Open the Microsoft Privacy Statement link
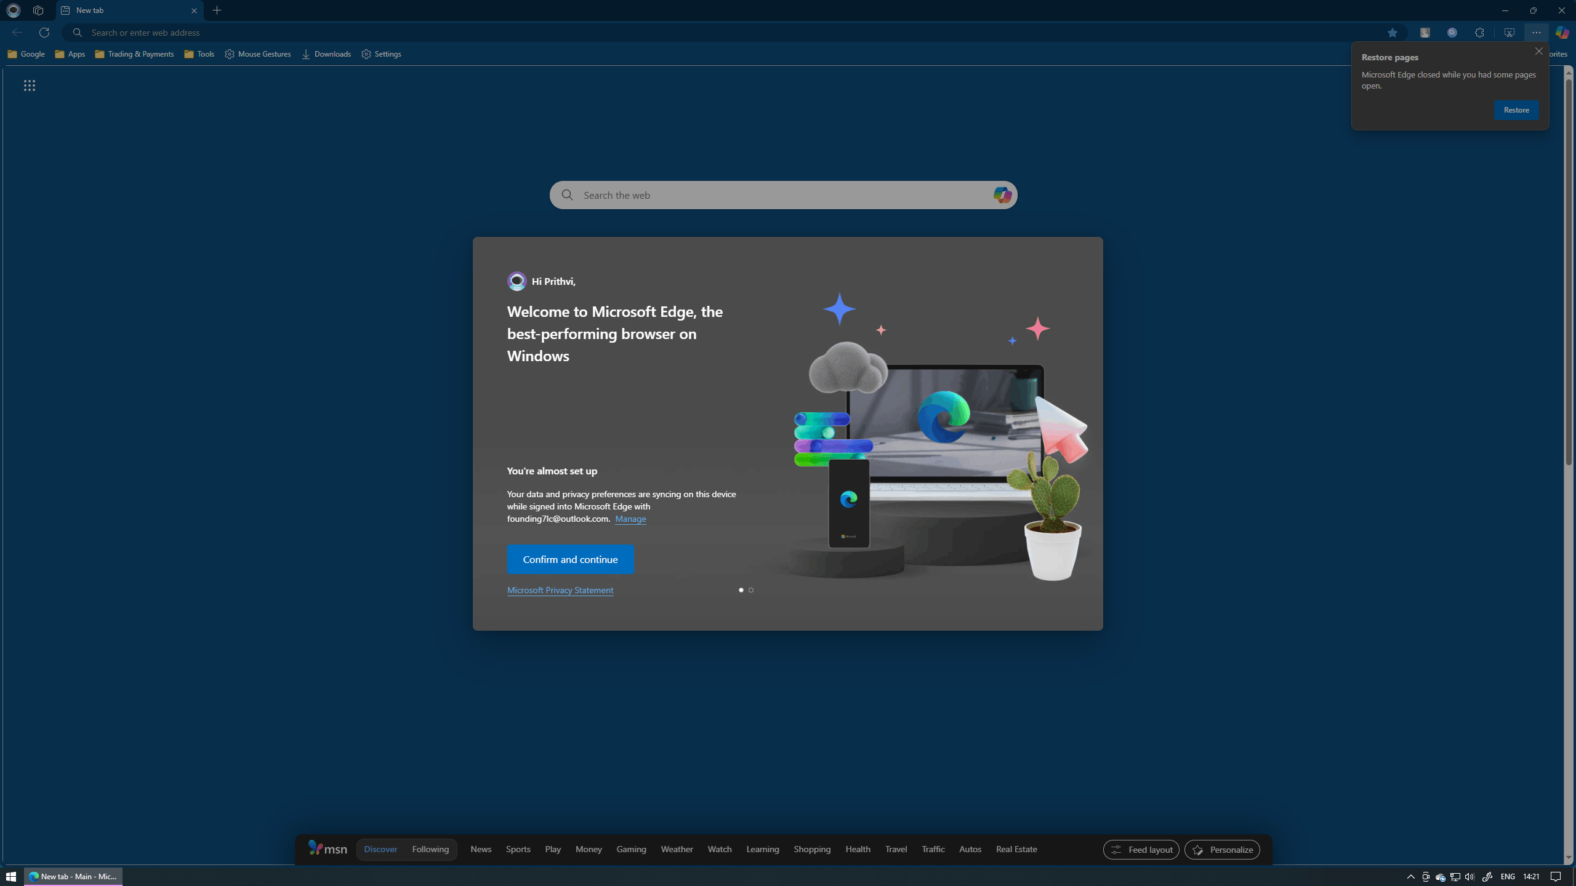Viewport: 1576px width, 886px height. (x=560, y=590)
